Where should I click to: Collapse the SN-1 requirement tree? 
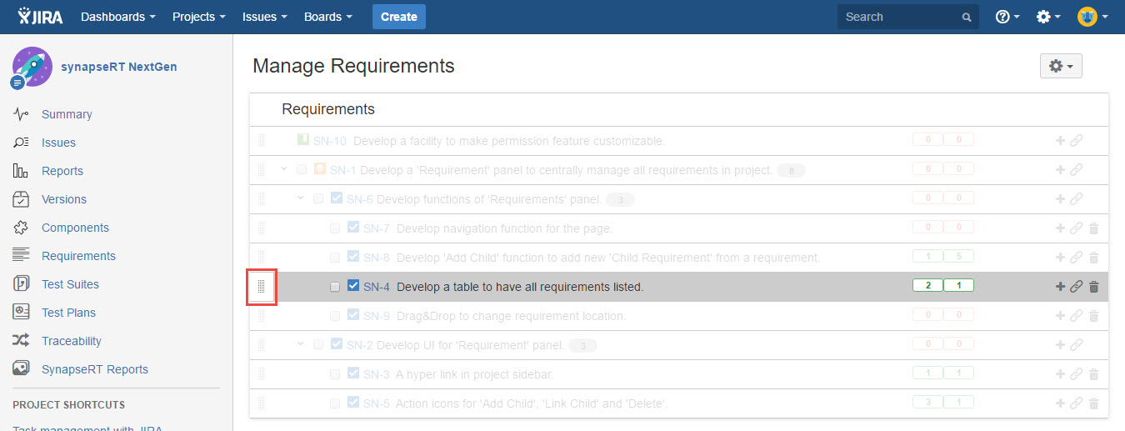284,169
